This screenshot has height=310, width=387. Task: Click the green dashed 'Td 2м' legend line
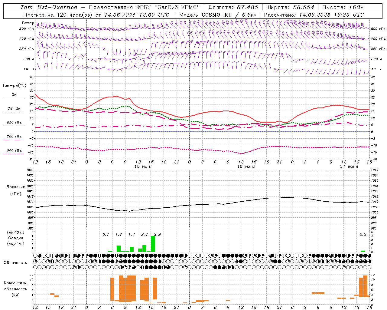pyautogui.click(x=13, y=112)
